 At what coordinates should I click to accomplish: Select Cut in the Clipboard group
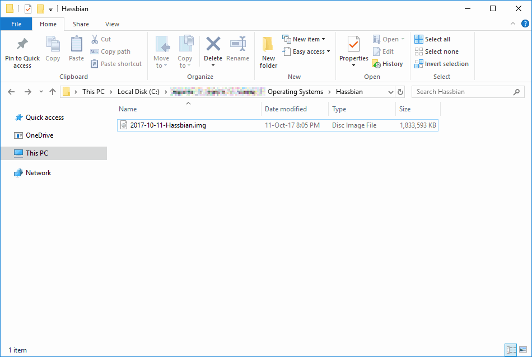point(101,39)
